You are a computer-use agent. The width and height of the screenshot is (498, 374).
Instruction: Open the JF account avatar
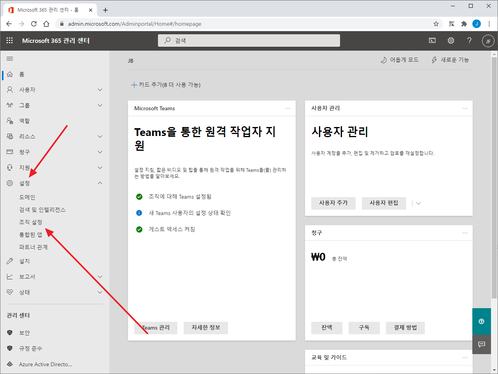(x=488, y=41)
